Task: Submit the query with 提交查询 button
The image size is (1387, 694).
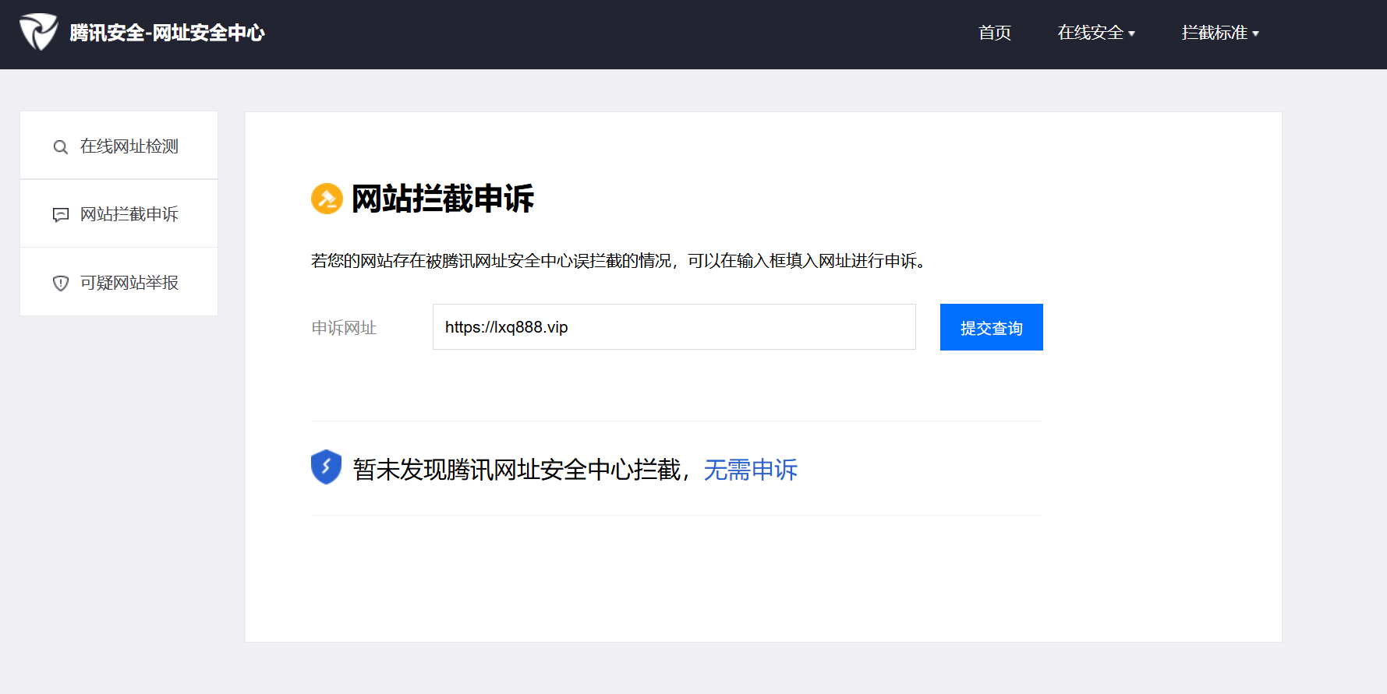Action: click(992, 327)
